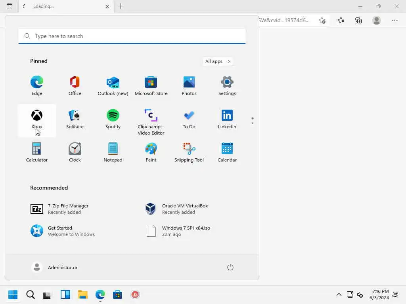The image size is (406, 304).
Task: Launch Spotify
Action: point(113,120)
